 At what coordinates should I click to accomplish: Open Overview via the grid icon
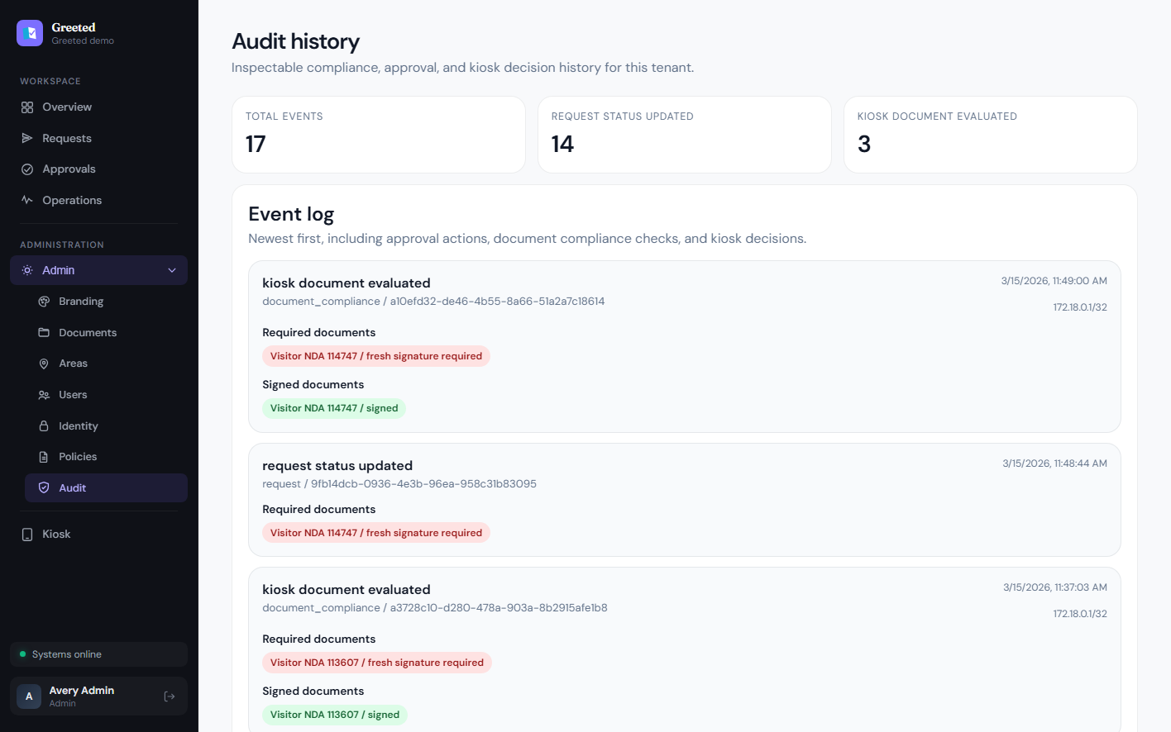[x=27, y=107]
